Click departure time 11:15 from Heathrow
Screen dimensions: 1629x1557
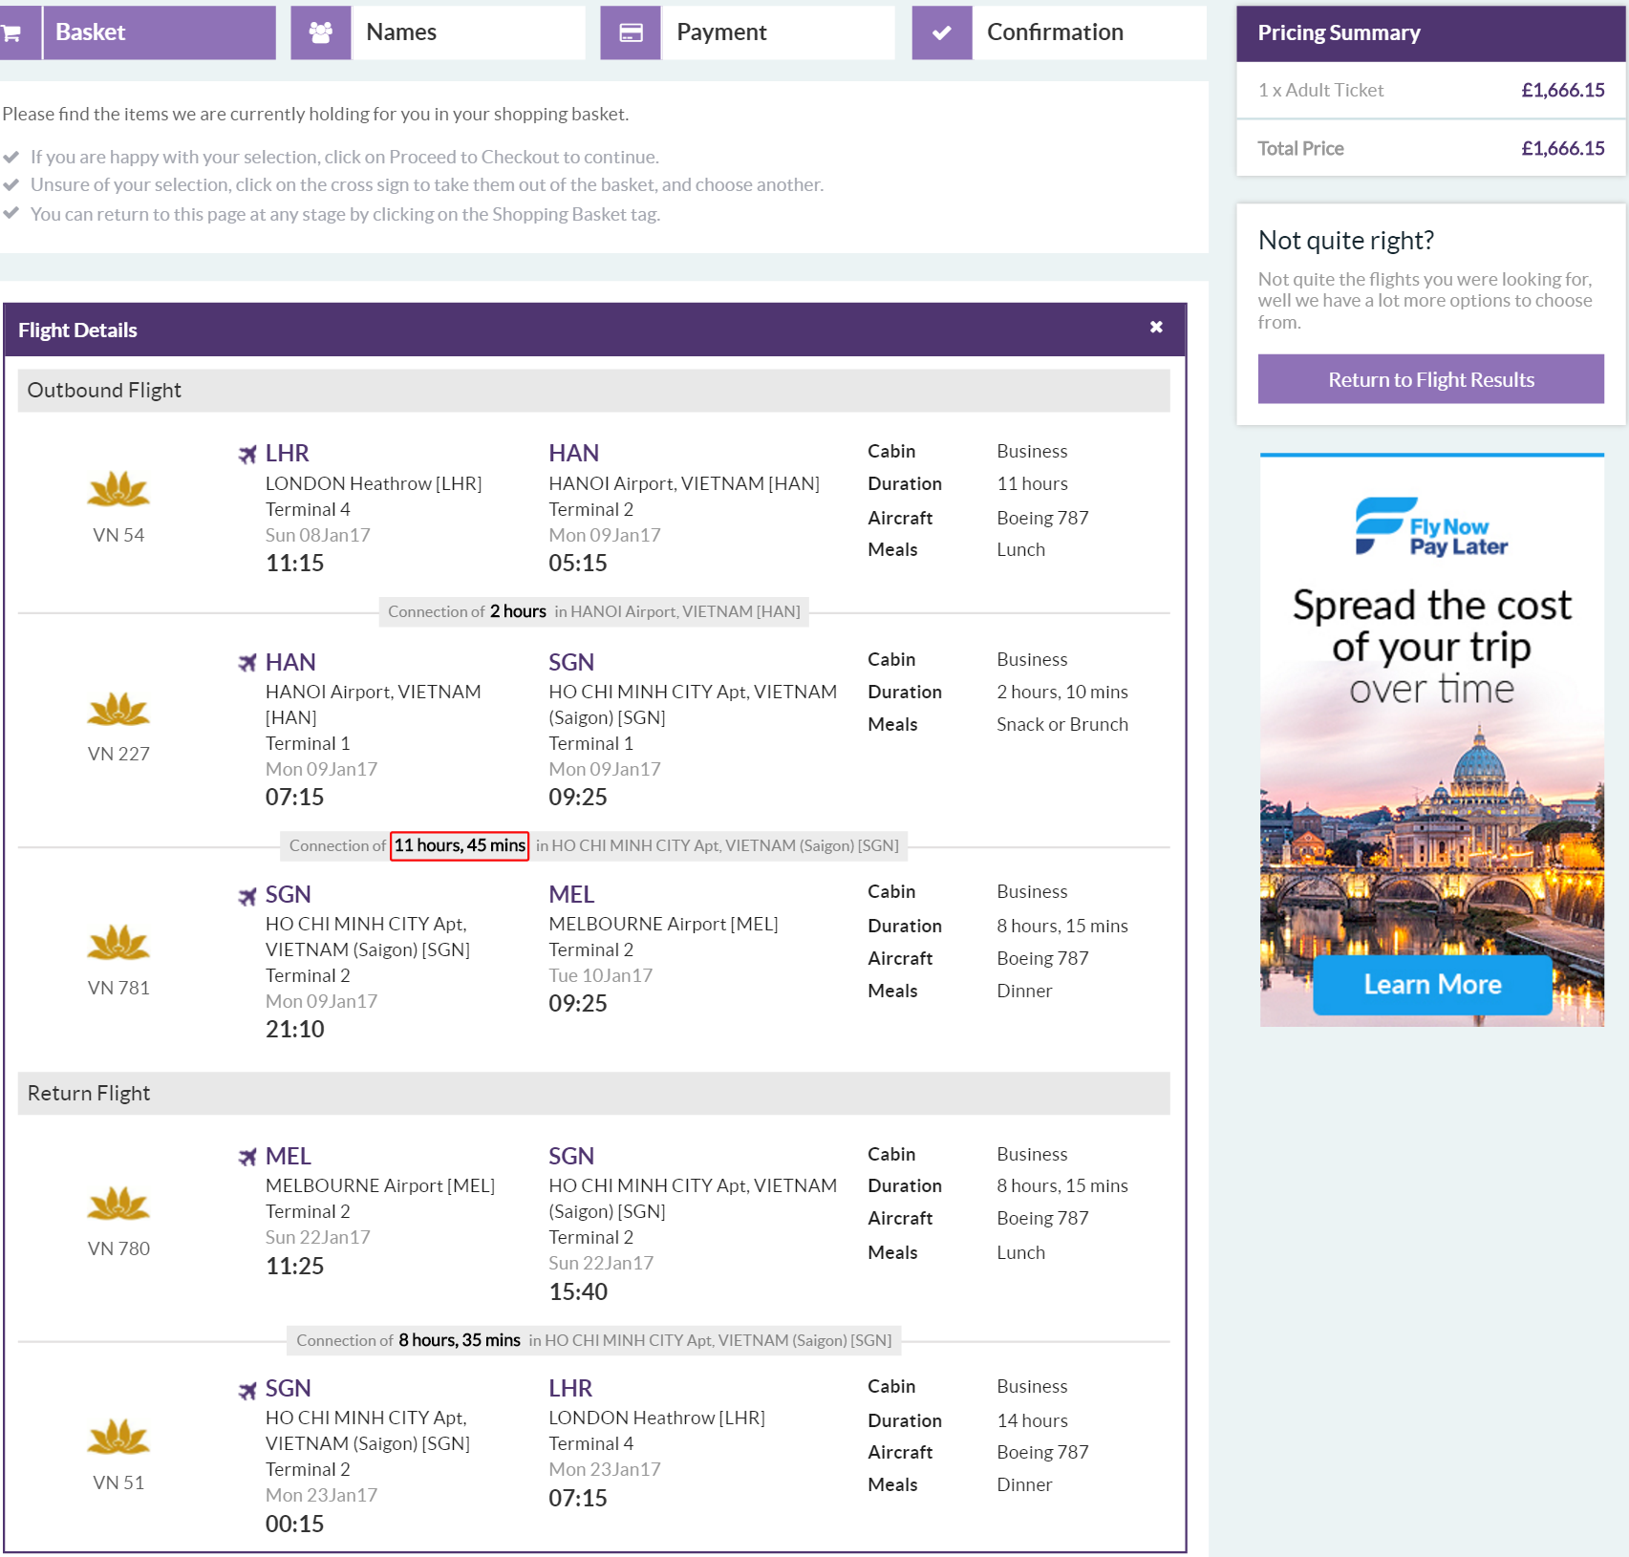(x=294, y=563)
